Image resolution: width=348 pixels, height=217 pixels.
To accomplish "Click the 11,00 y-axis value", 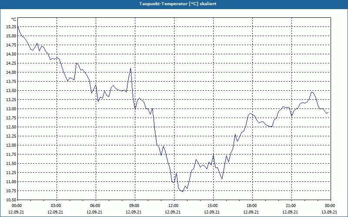I will [x=11, y=182].
